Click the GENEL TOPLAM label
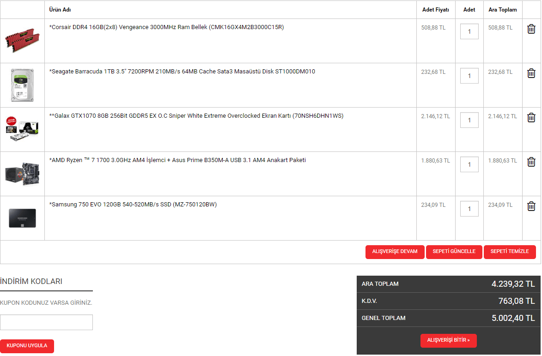Viewport: 542px width, 356px height. [384, 318]
